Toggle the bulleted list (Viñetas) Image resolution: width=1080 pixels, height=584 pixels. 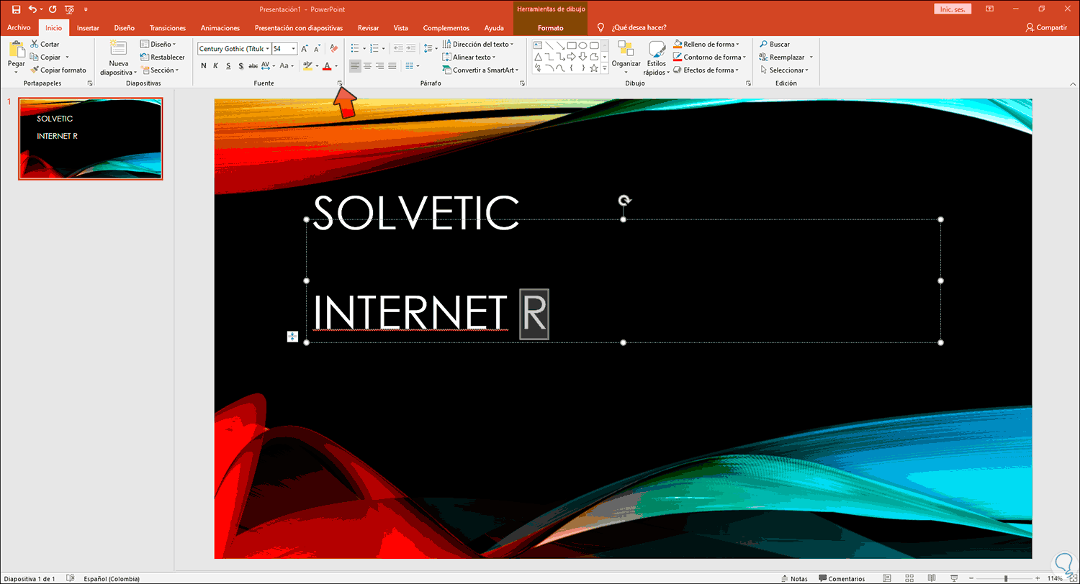point(355,48)
